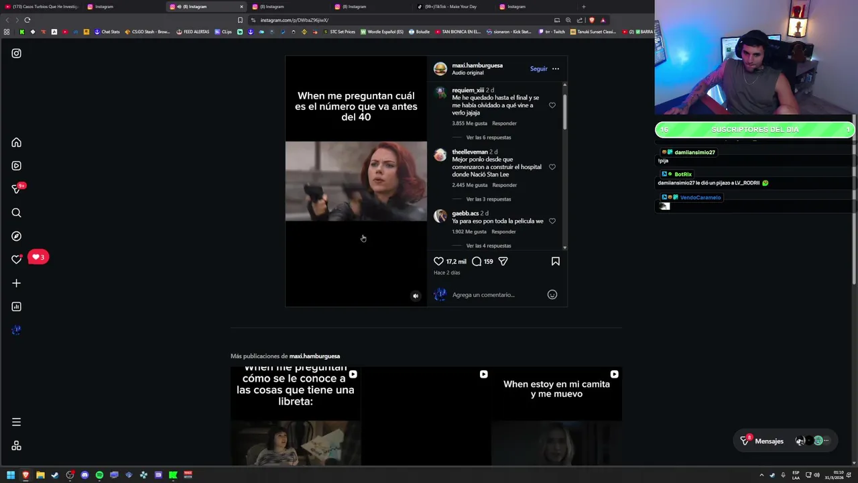Open Notifications heart in sidebar

pos(16,260)
